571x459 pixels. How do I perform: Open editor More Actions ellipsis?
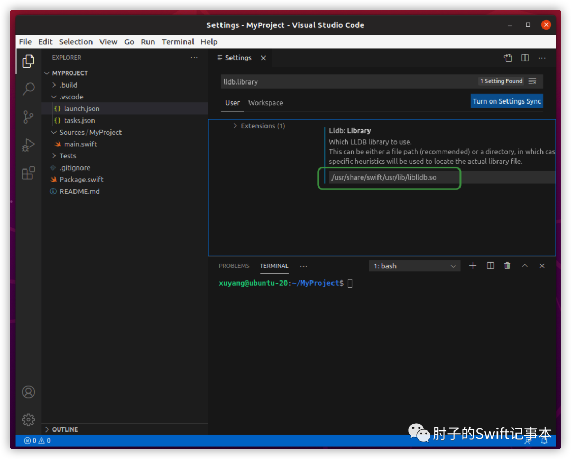coord(542,58)
